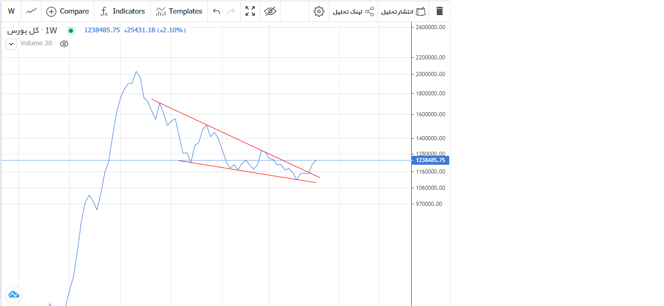The width and height of the screenshot is (664, 306).
Task: Click the 1400000.00 price axis label
Action: (x=430, y=138)
